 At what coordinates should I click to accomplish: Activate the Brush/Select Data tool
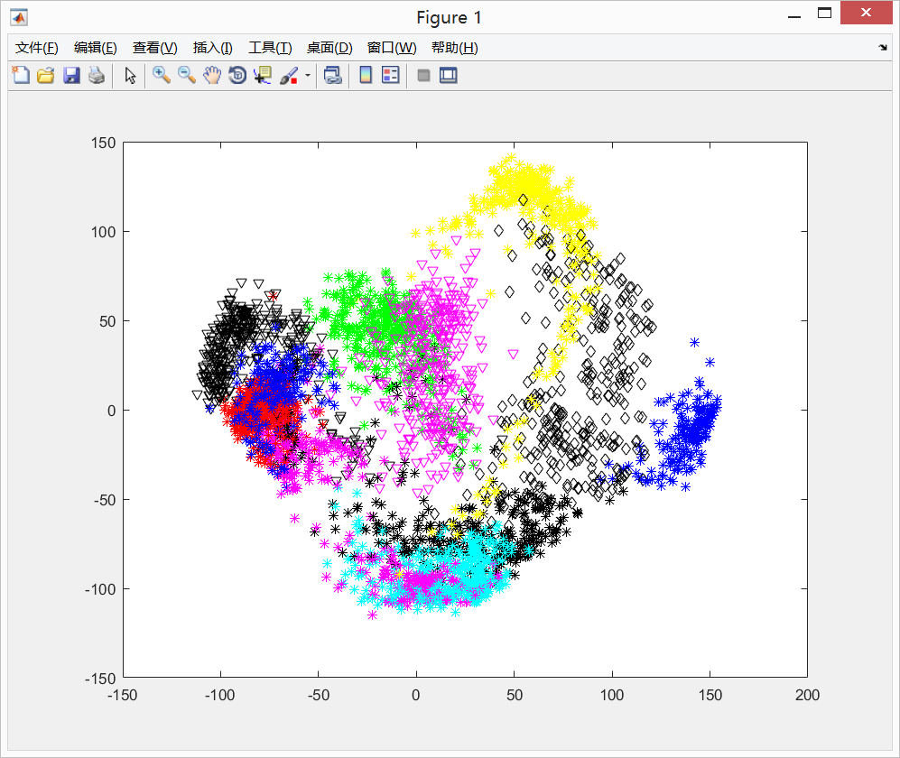pos(289,75)
